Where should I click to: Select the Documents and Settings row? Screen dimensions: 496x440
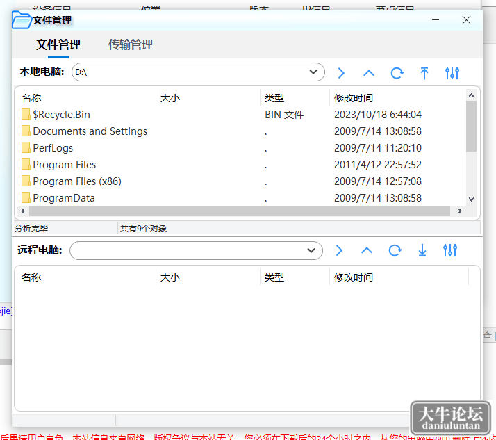(242, 131)
